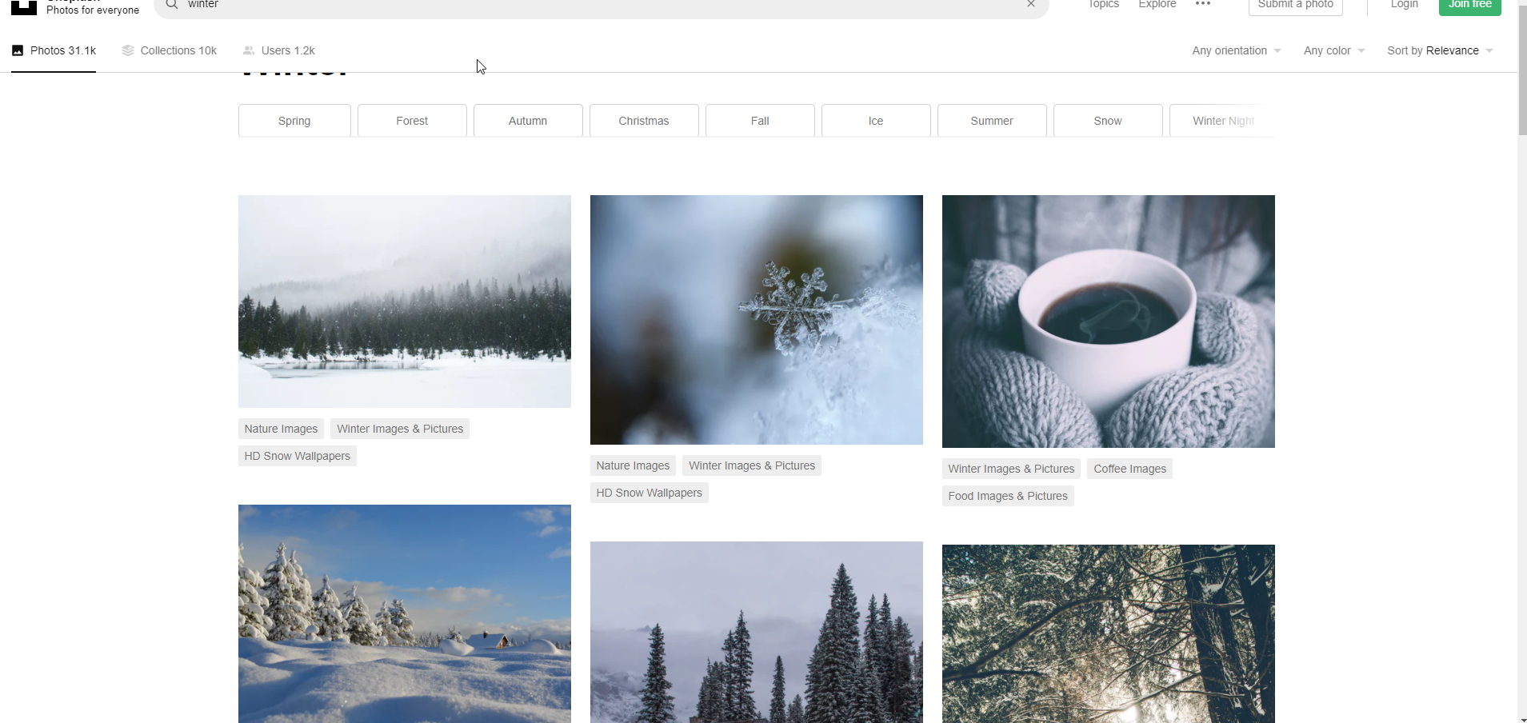The image size is (1527, 723).
Task: Select the Christmas related search chip
Action: (644, 121)
